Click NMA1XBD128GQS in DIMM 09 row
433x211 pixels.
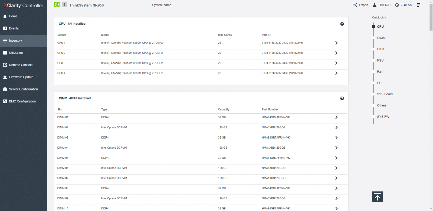[274, 198]
